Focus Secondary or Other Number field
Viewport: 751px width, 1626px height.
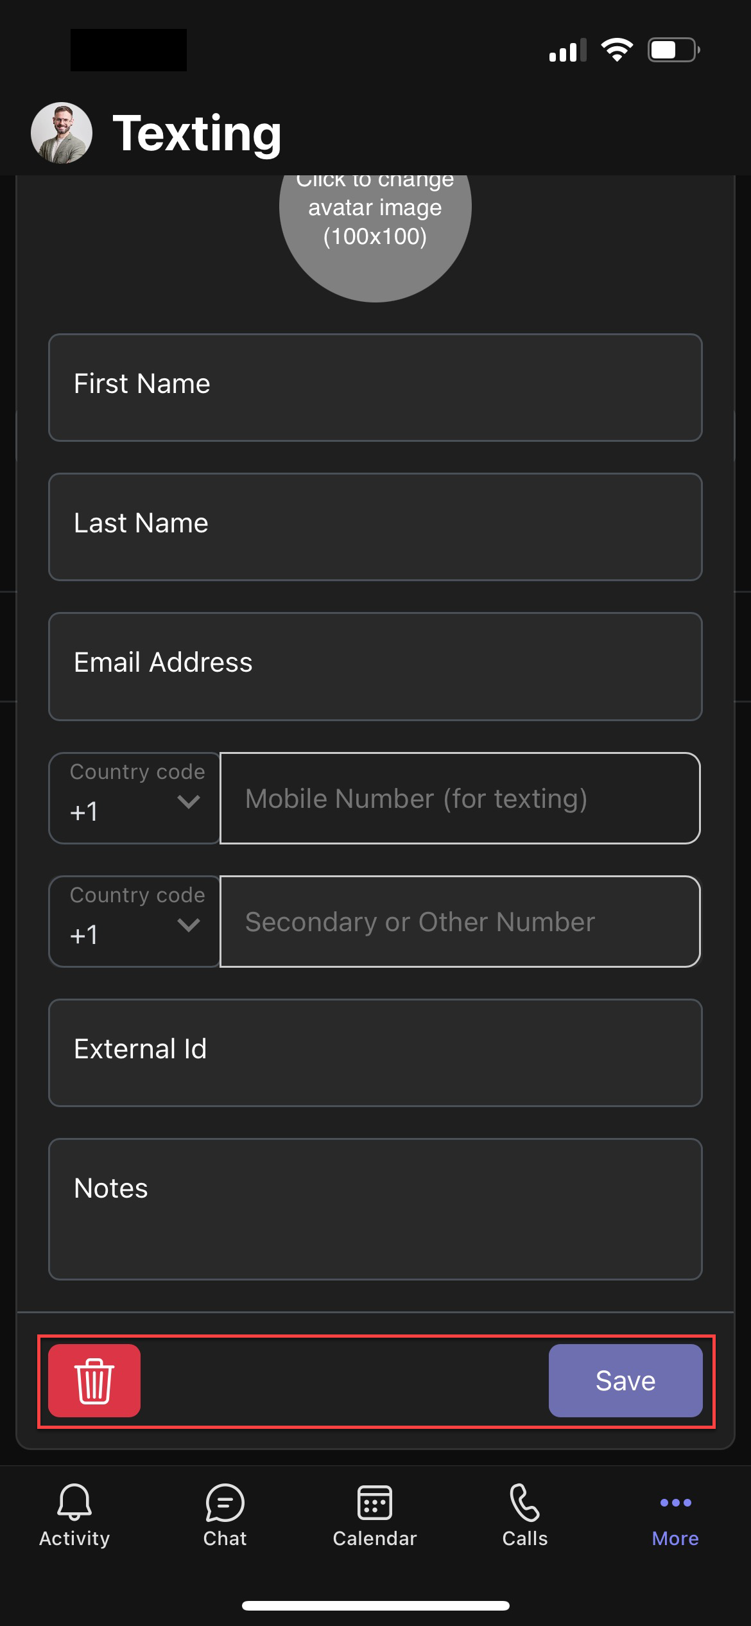pyautogui.click(x=460, y=922)
